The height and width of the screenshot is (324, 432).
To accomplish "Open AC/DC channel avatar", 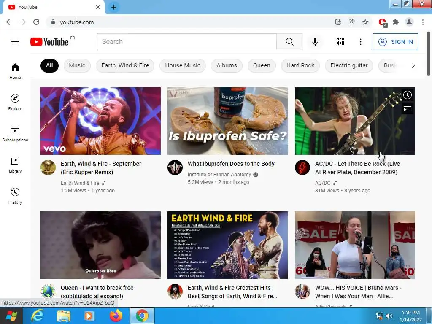I will (x=302, y=167).
